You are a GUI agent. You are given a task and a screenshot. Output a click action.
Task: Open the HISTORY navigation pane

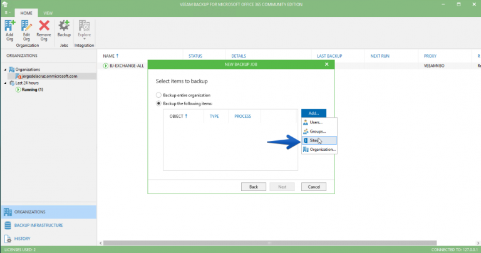coord(49,239)
